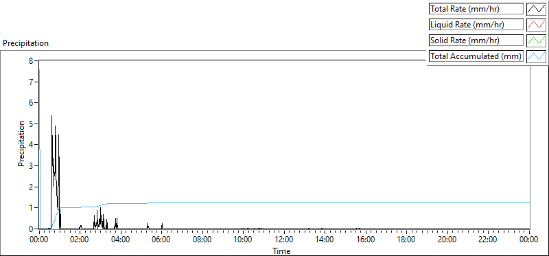Click the Y-axis value 5 label
This screenshot has height=256, width=549.
tap(31, 124)
